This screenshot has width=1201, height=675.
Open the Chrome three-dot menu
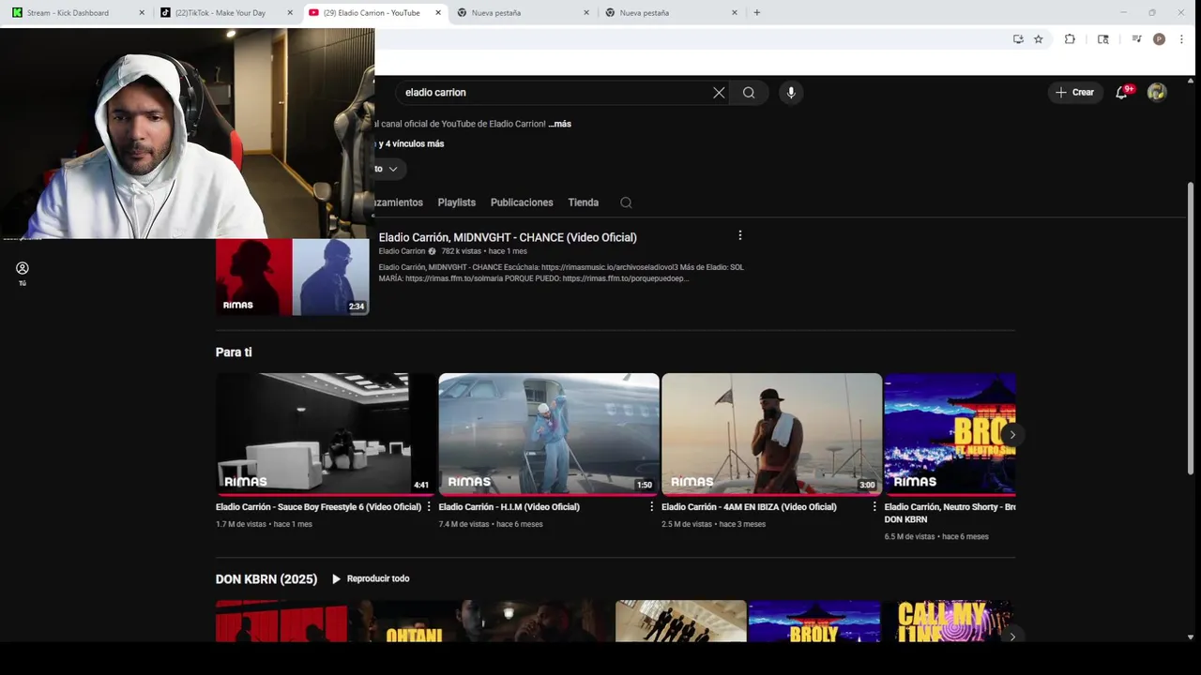pyautogui.click(x=1181, y=39)
